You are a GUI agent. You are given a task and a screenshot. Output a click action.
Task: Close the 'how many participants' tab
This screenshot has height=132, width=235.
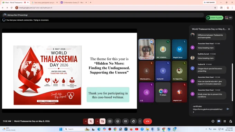(57, 2)
